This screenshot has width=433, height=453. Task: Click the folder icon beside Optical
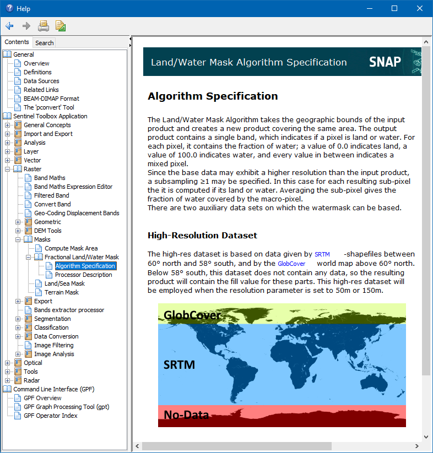(x=18, y=363)
